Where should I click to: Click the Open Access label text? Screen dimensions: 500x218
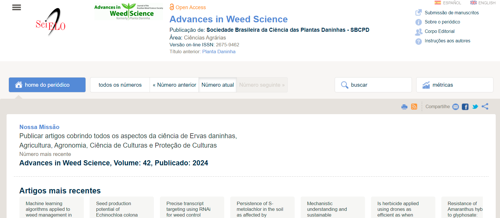(191, 7)
